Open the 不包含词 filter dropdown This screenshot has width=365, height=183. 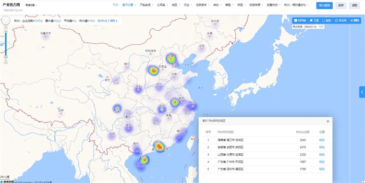[146, 5]
